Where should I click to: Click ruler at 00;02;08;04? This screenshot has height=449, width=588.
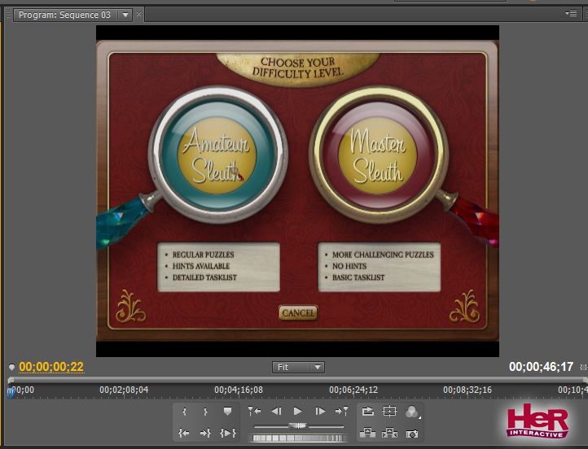pos(123,390)
